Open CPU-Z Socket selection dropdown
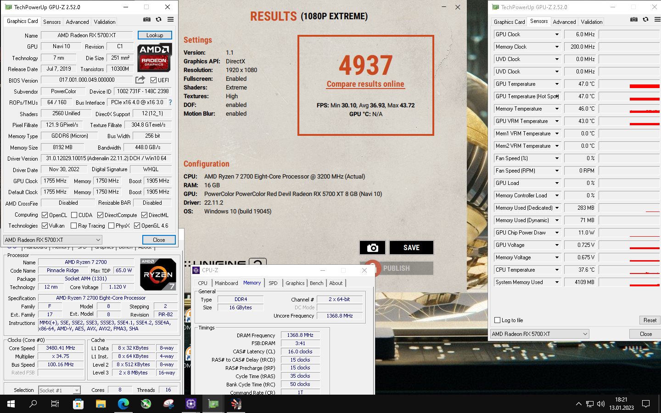This screenshot has width=661, height=413. tap(60, 390)
